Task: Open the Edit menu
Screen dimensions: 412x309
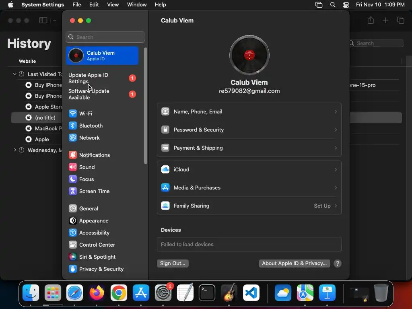Action: pyautogui.click(x=94, y=5)
